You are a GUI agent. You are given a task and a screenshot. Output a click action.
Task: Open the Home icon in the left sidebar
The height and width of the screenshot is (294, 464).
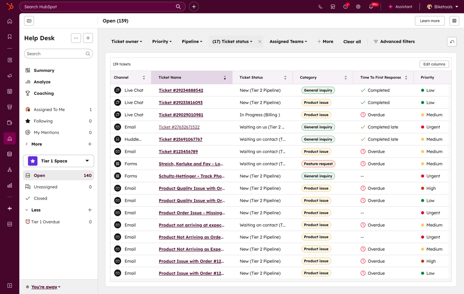pyautogui.click(x=9, y=21)
